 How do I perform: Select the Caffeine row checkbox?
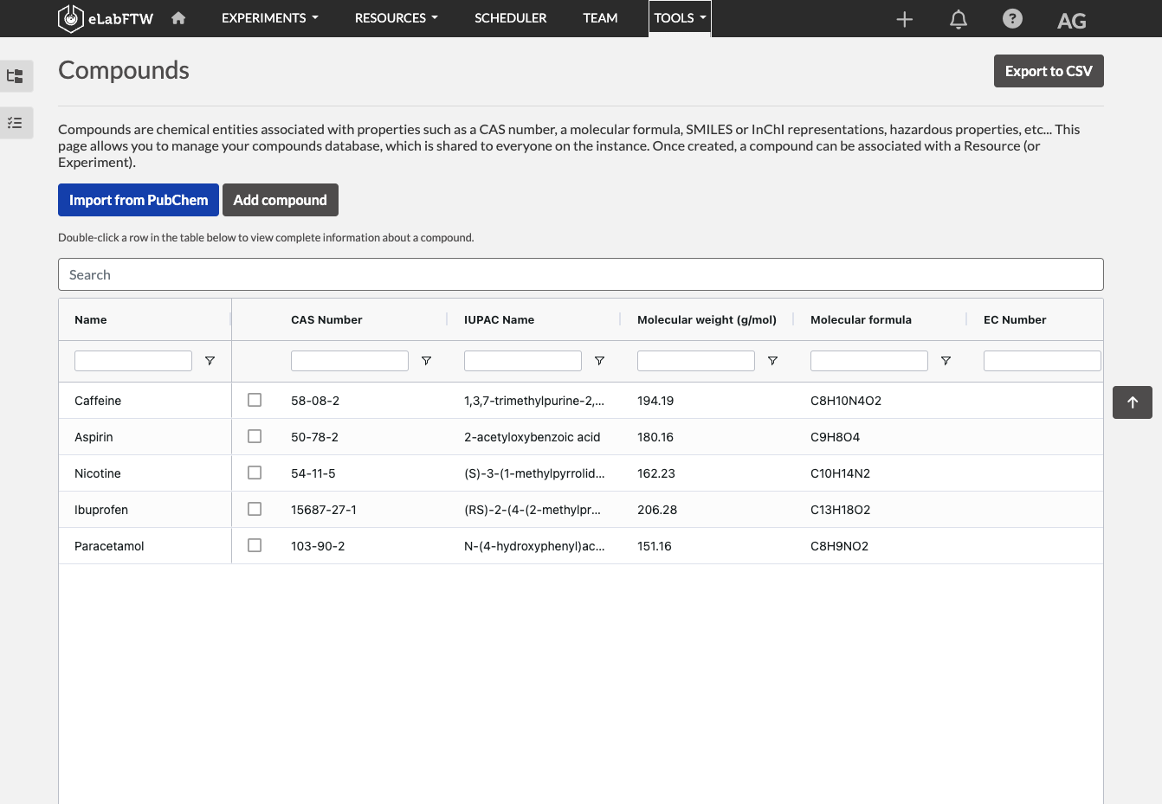point(255,400)
